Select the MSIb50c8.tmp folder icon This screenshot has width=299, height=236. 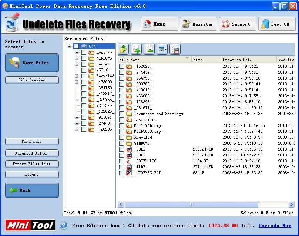pyautogui.click(x=129, y=132)
